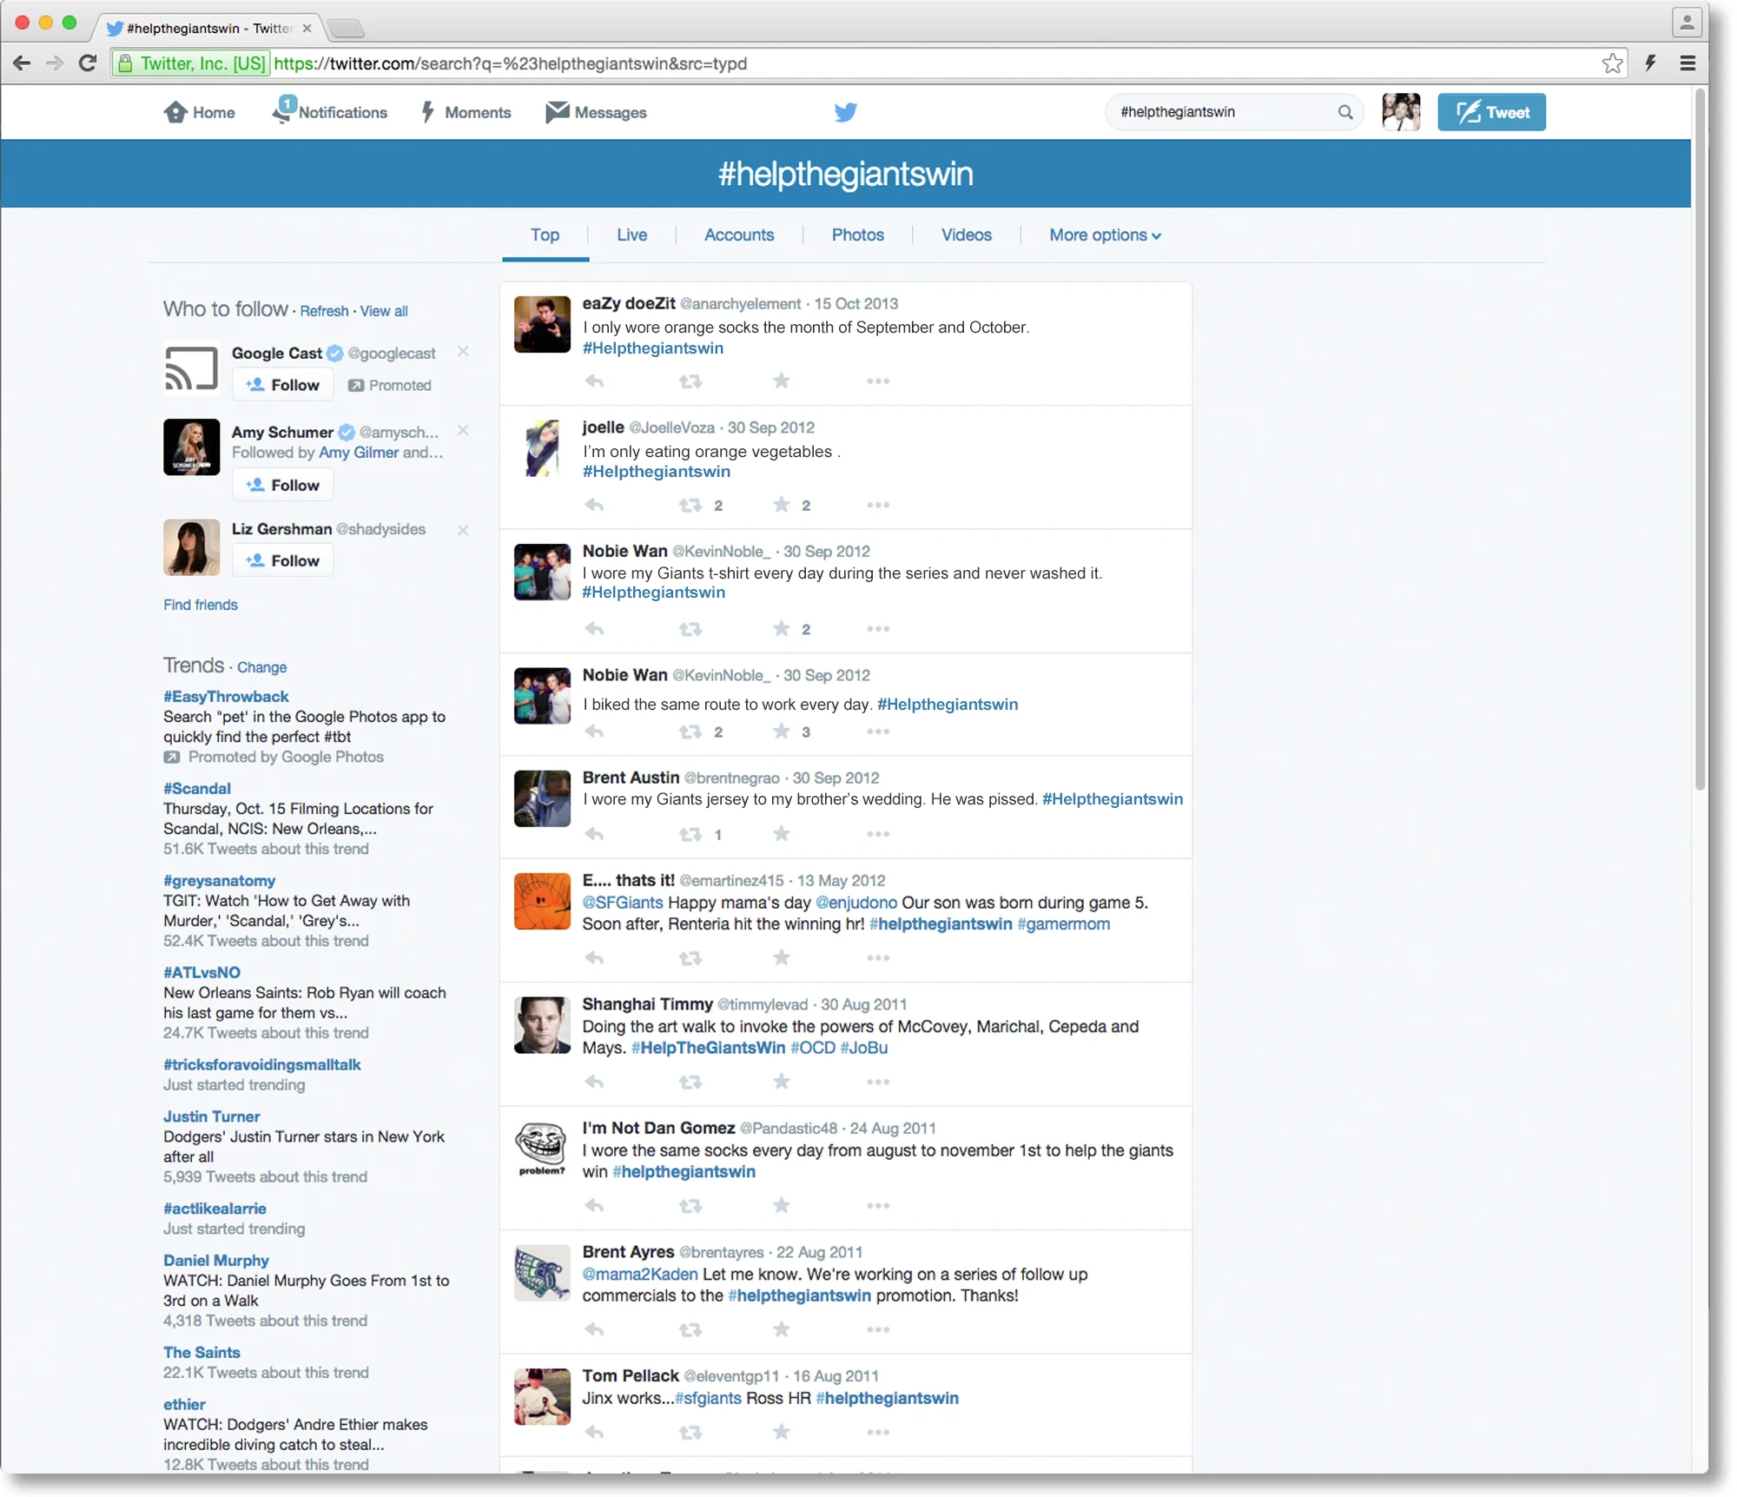Switch to the Photos tab
This screenshot has width=1737, height=1497.
pyautogui.click(x=857, y=235)
